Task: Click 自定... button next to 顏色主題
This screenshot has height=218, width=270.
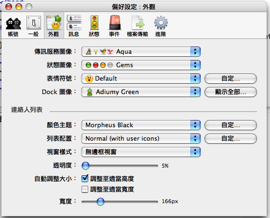Action: (230, 125)
